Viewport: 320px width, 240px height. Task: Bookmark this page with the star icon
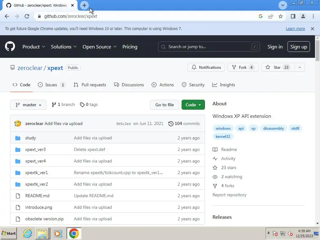coord(281,16)
